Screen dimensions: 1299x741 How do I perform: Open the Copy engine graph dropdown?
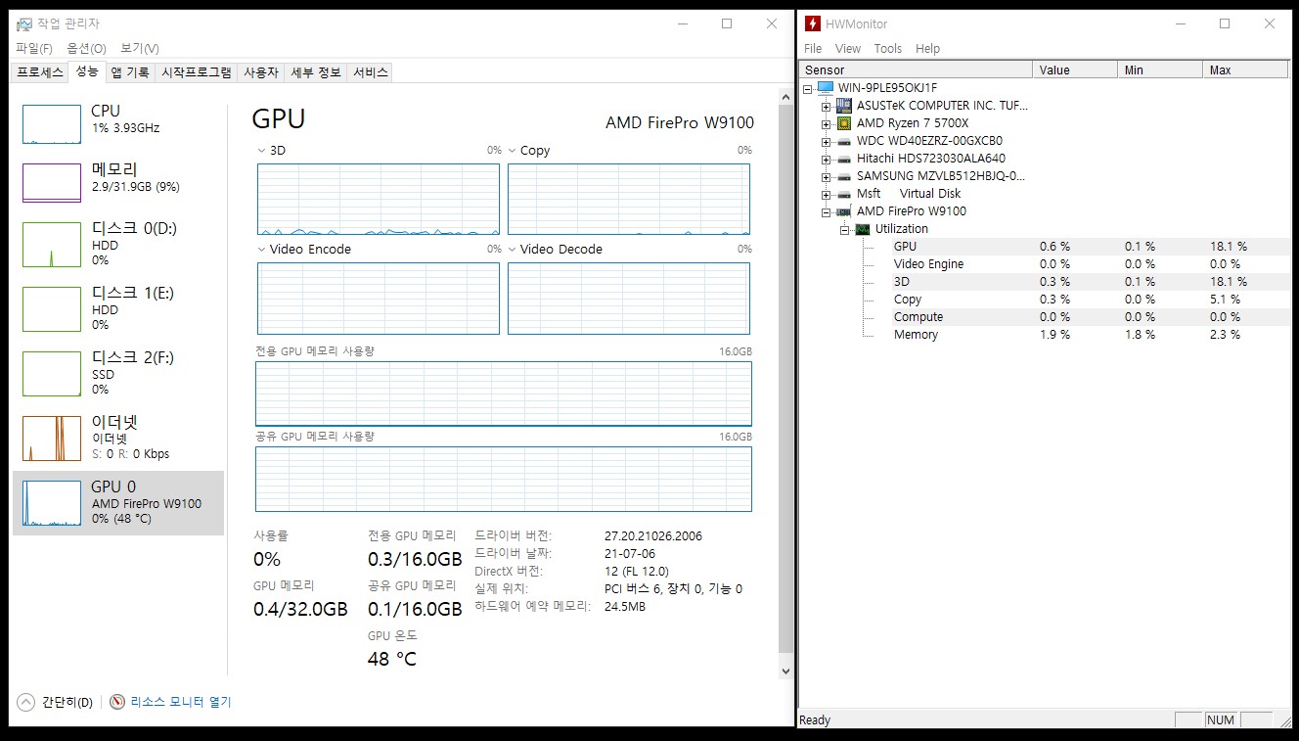(x=512, y=151)
